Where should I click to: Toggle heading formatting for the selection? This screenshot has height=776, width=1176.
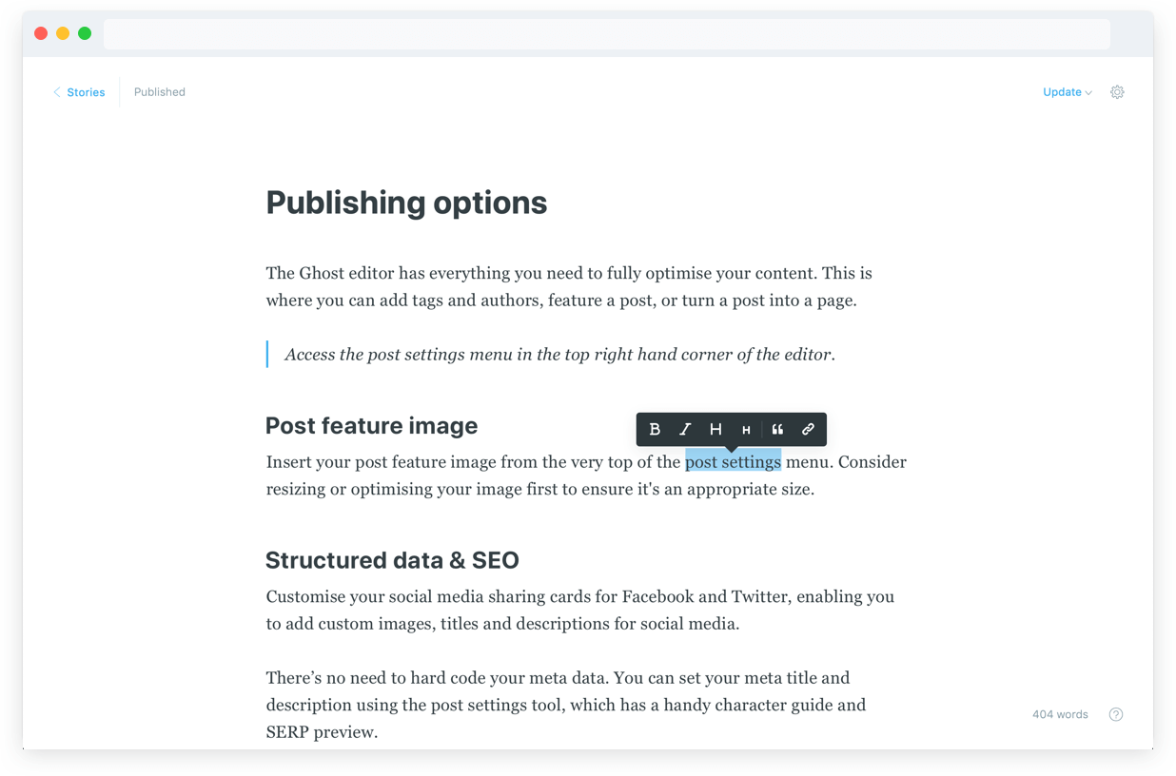(716, 429)
